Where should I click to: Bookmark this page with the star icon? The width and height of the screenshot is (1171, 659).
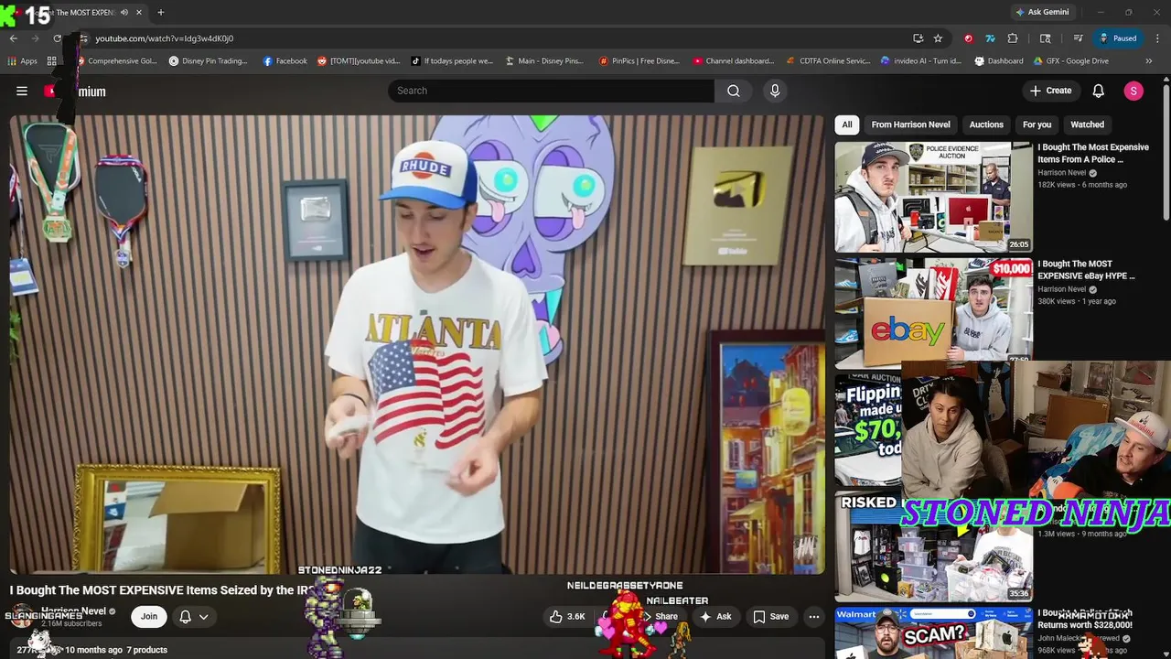point(938,38)
